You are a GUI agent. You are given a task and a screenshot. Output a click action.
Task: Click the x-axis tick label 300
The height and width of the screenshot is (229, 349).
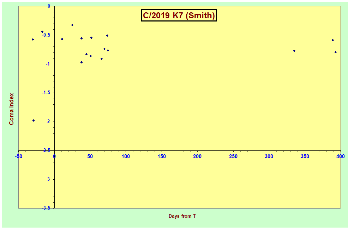(269, 156)
